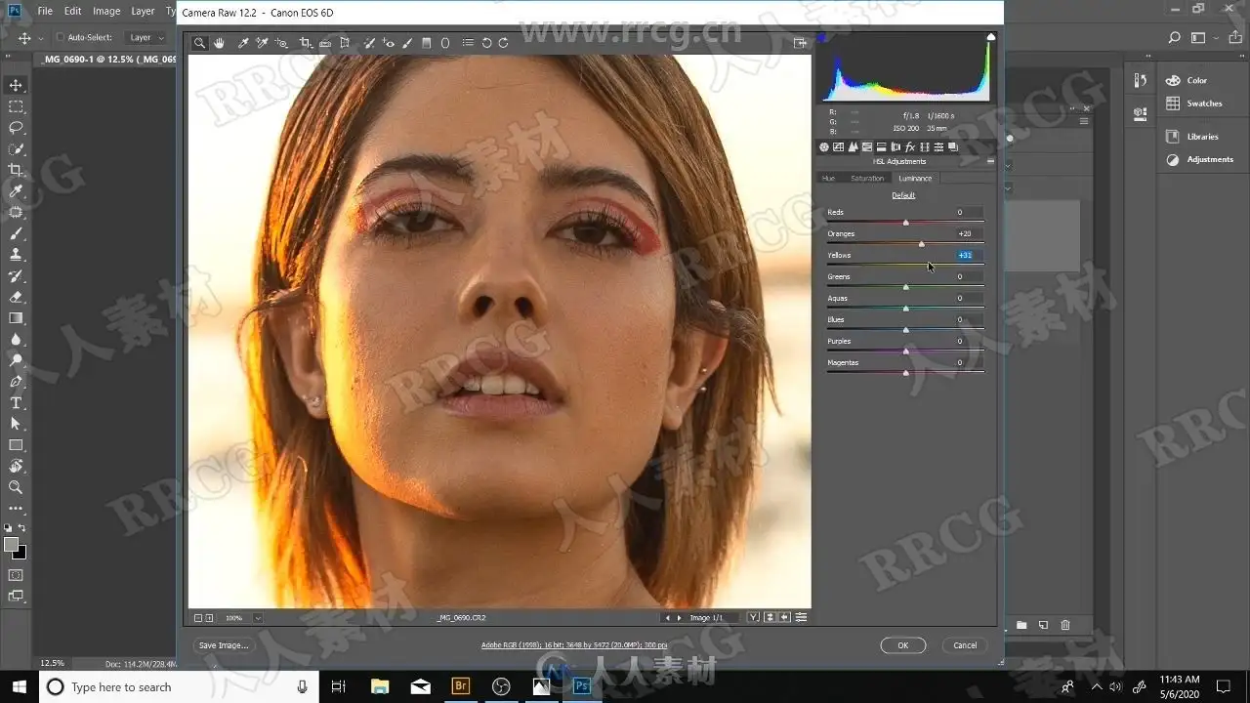
Task: Toggle the shadow clipping warning in histogram
Action: (x=821, y=37)
